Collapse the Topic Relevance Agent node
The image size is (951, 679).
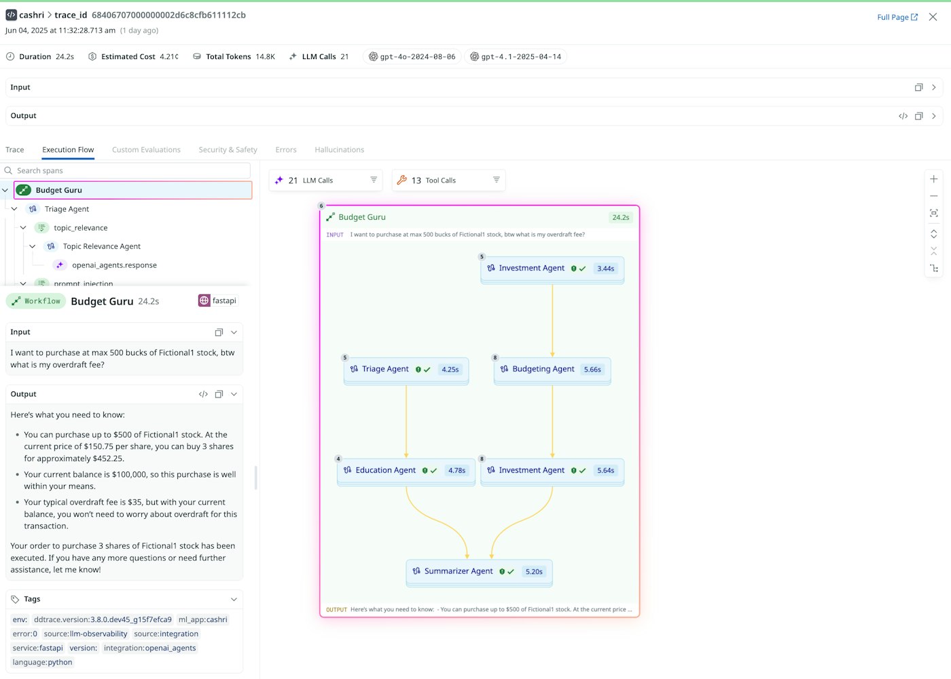tap(32, 246)
